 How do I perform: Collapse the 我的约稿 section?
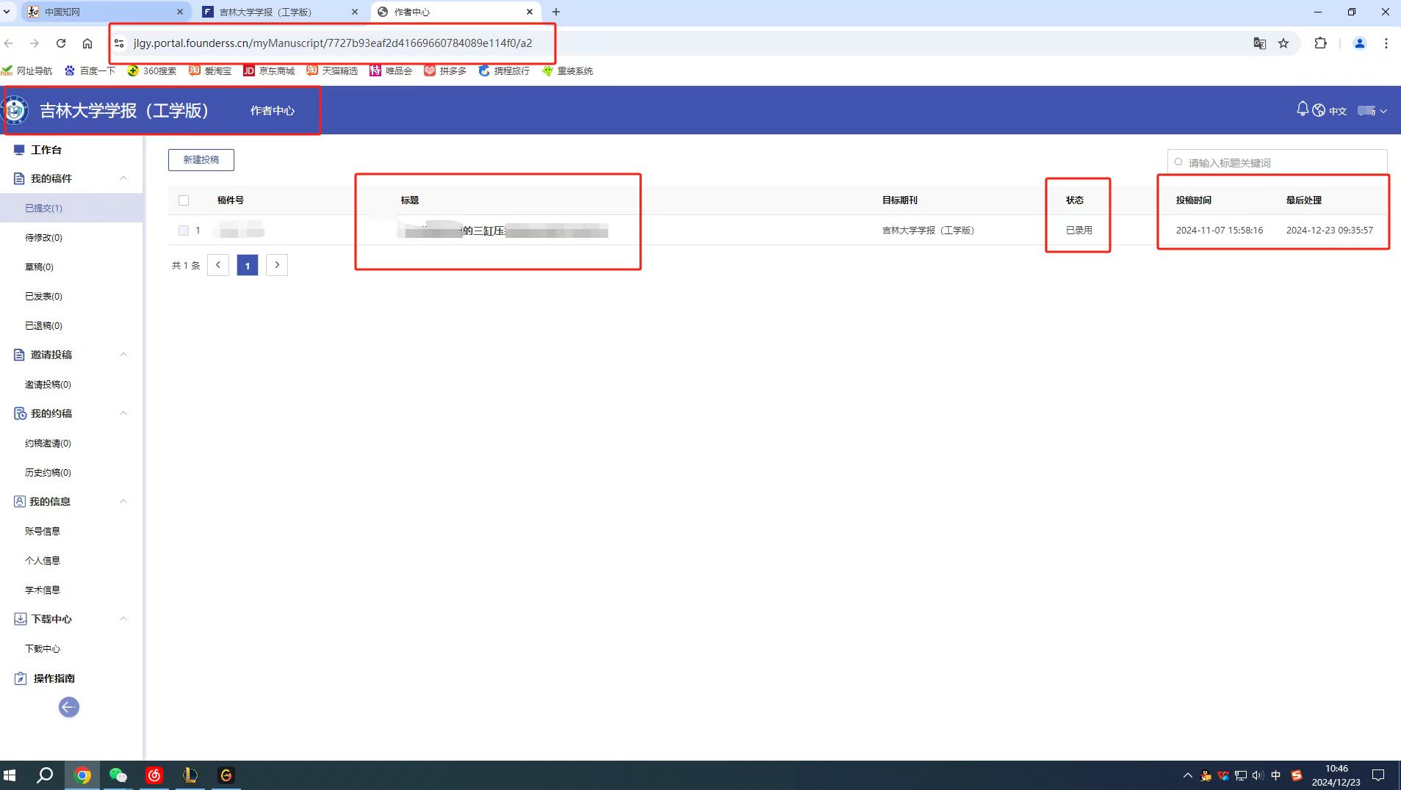click(x=123, y=413)
